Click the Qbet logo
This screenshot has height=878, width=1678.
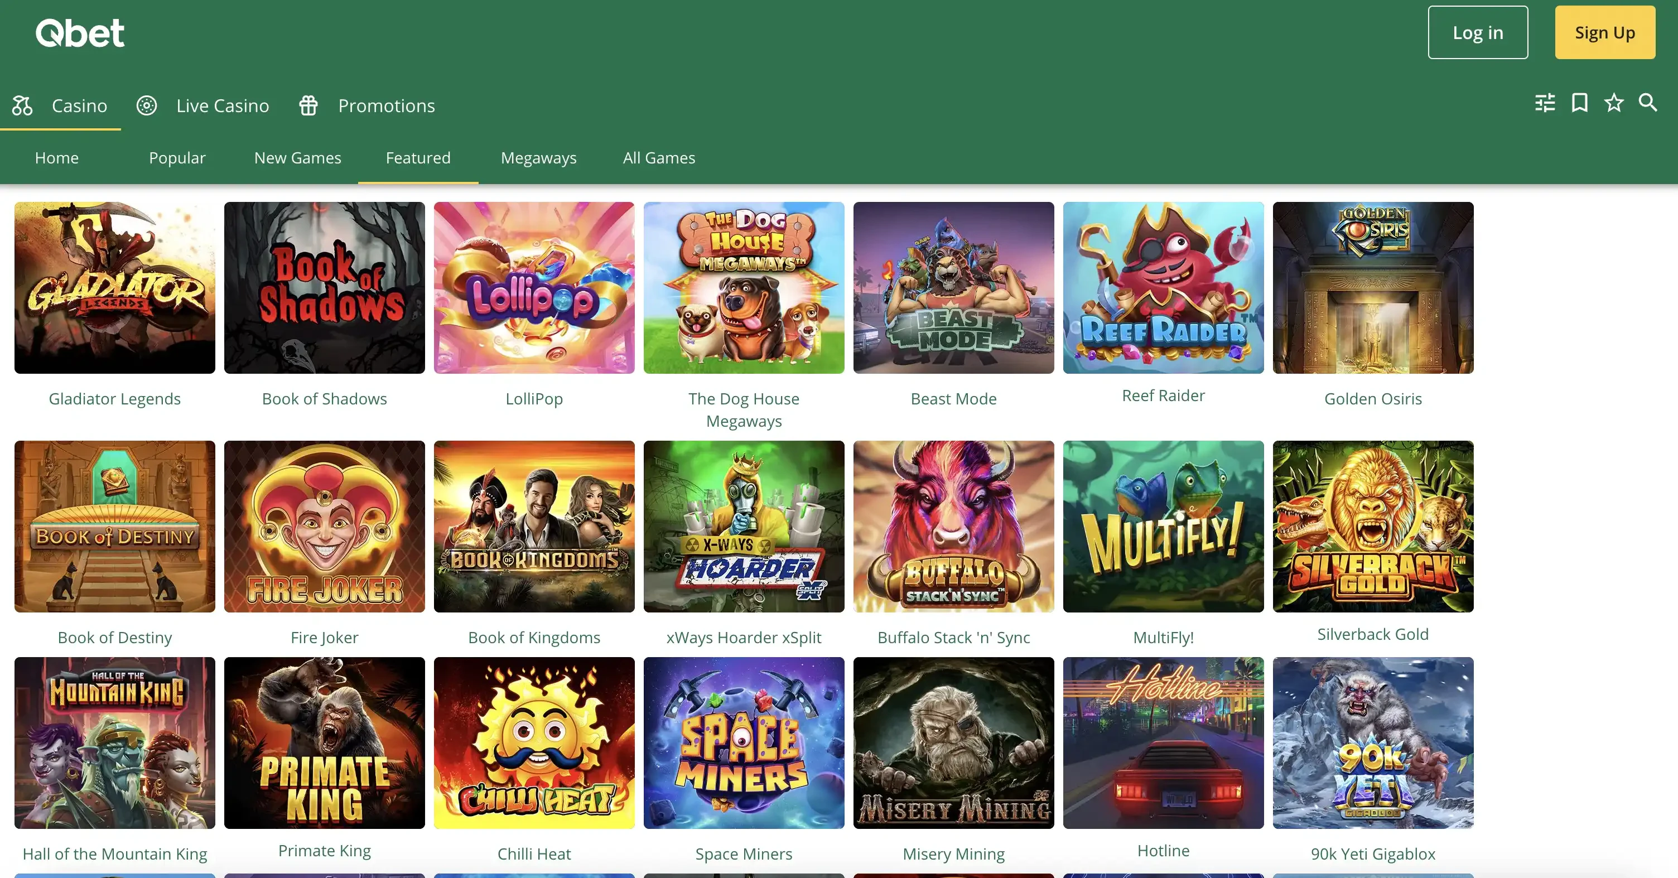79,32
